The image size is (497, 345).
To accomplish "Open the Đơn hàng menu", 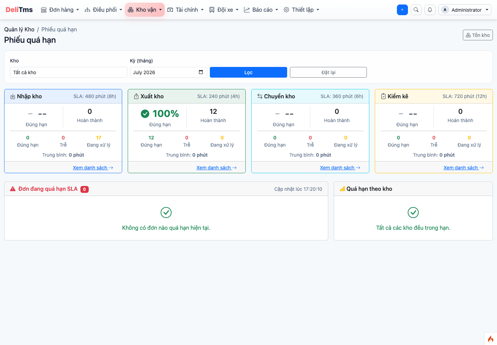I will (60, 10).
